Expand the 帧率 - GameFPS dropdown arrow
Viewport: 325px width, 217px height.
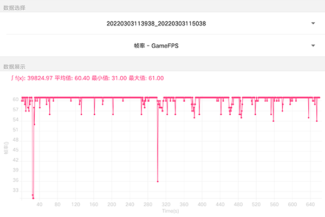click(x=313, y=46)
